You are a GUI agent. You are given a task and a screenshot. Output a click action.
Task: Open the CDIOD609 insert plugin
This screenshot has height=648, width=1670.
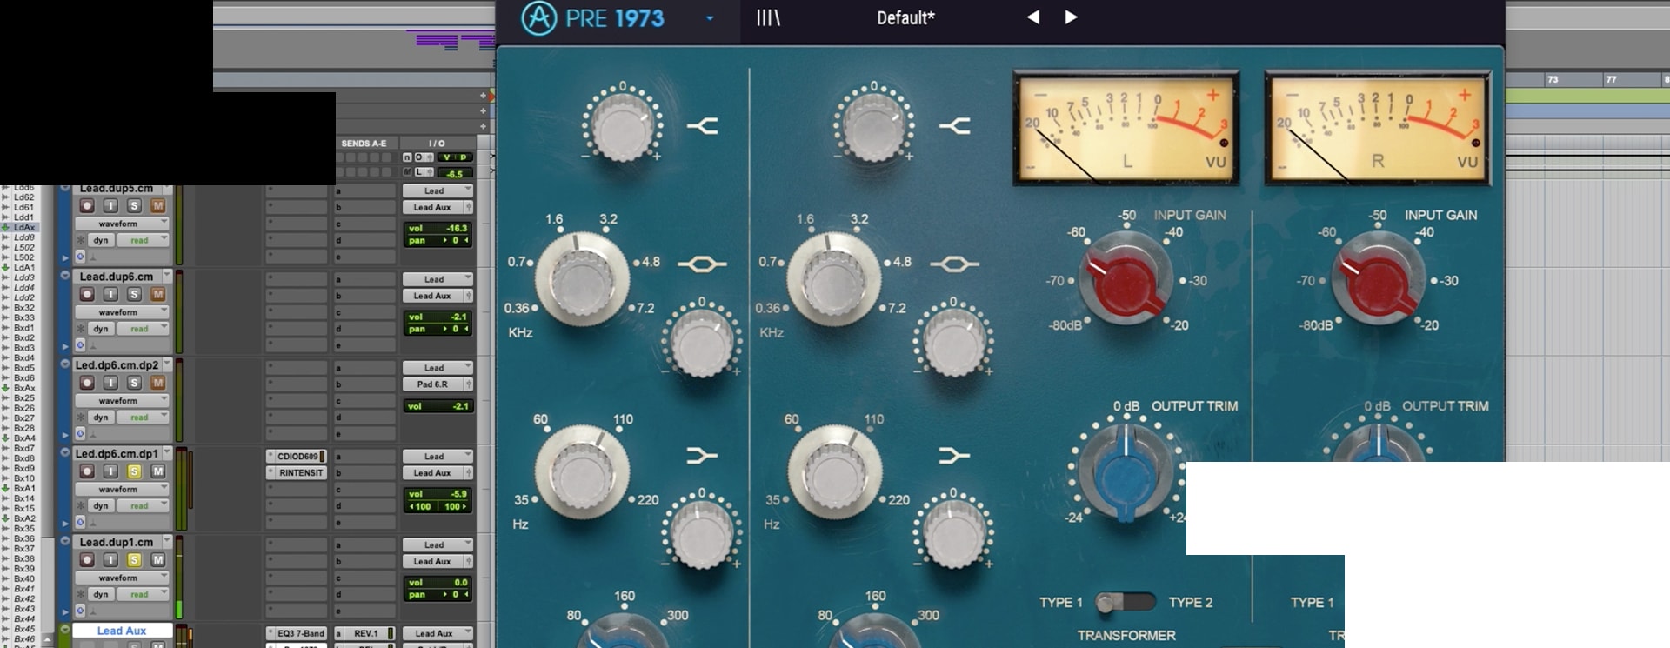(297, 456)
